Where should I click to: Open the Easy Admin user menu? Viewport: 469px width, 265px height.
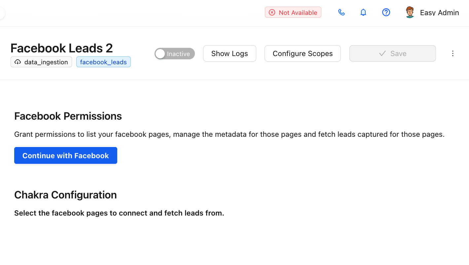click(439, 13)
